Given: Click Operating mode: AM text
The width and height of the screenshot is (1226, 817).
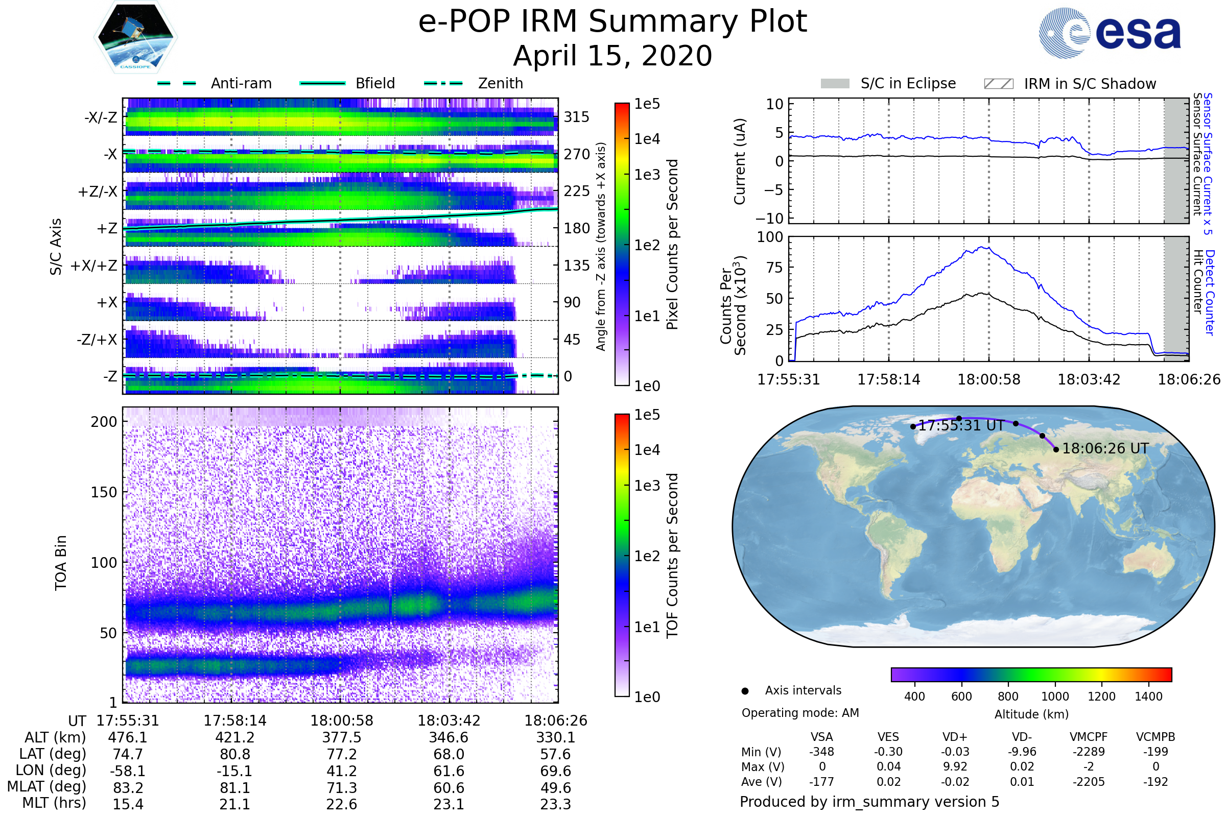Looking at the screenshot, I should (x=800, y=713).
